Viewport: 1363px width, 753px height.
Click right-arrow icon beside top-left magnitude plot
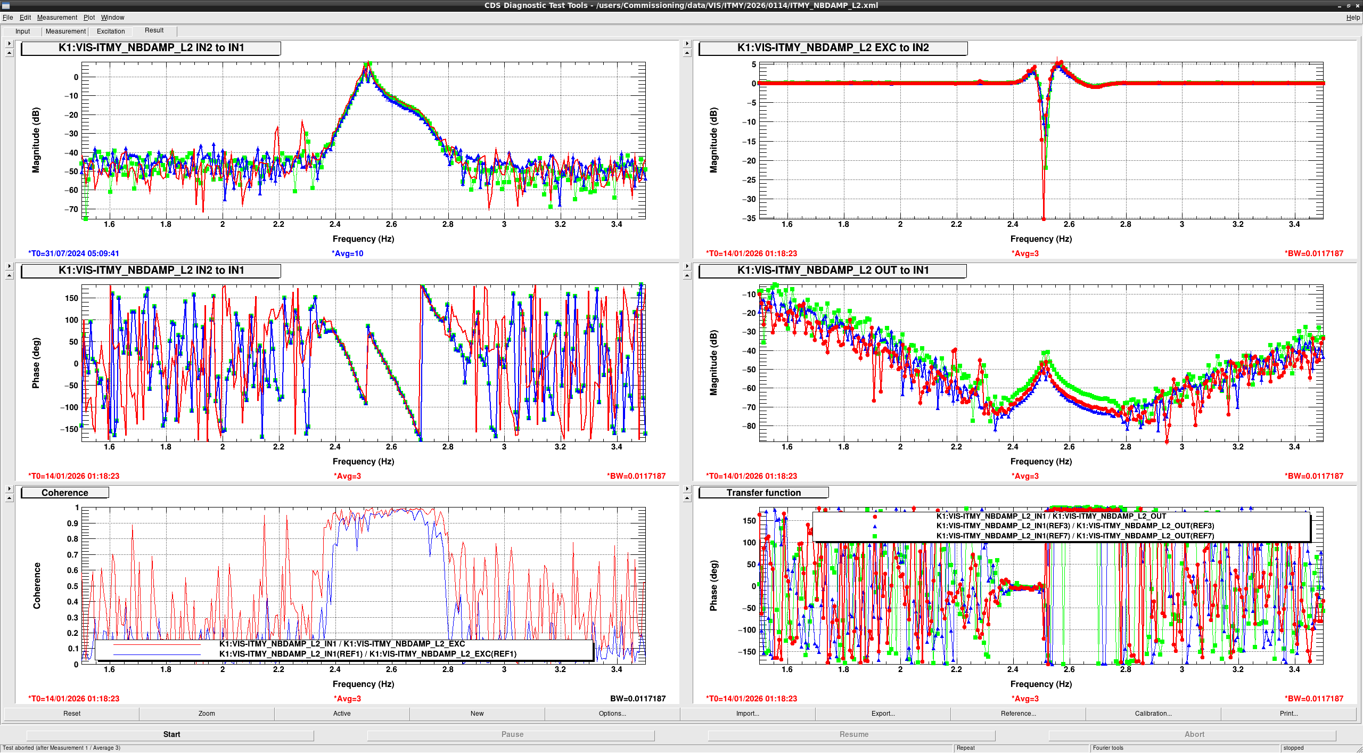[x=9, y=44]
